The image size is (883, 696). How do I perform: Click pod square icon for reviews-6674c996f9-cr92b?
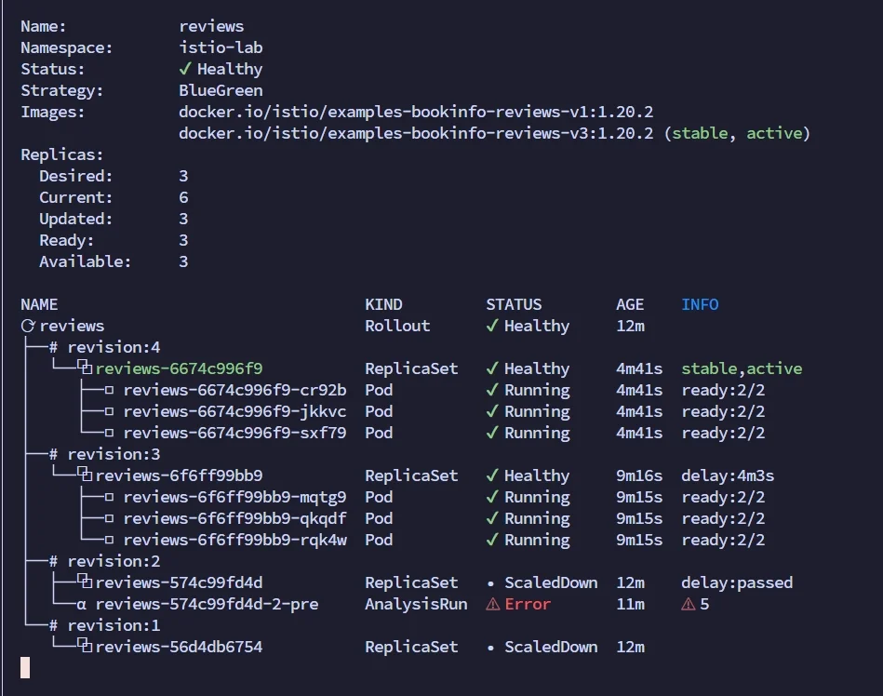coord(109,390)
